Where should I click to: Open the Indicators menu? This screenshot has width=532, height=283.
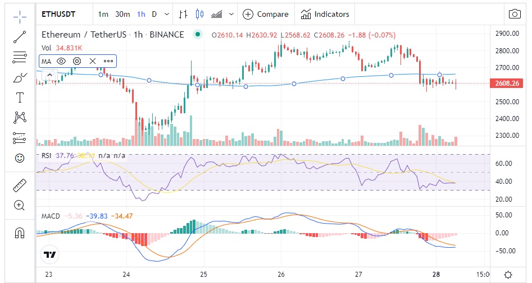click(x=325, y=14)
